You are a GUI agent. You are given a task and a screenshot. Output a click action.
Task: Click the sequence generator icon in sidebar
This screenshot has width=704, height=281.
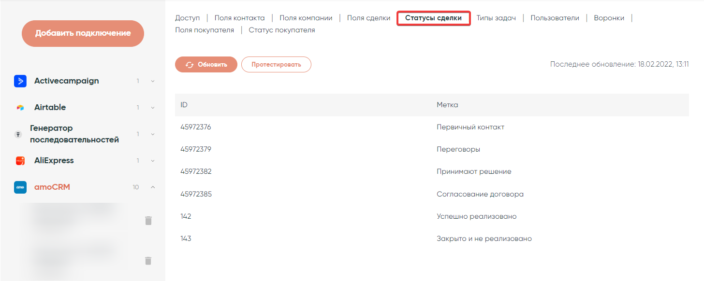coord(18,134)
